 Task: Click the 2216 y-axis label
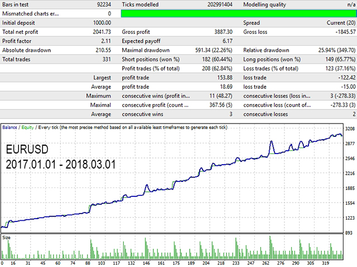click(x=350, y=173)
